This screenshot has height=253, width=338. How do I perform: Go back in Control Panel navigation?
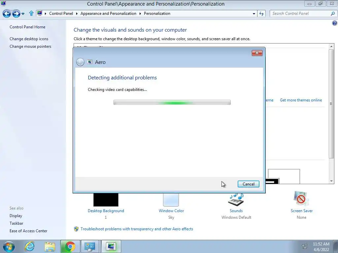point(7,14)
